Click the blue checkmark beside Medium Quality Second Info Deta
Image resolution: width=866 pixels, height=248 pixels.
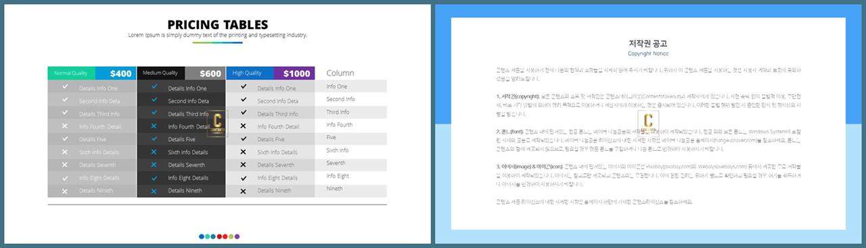[x=154, y=100]
